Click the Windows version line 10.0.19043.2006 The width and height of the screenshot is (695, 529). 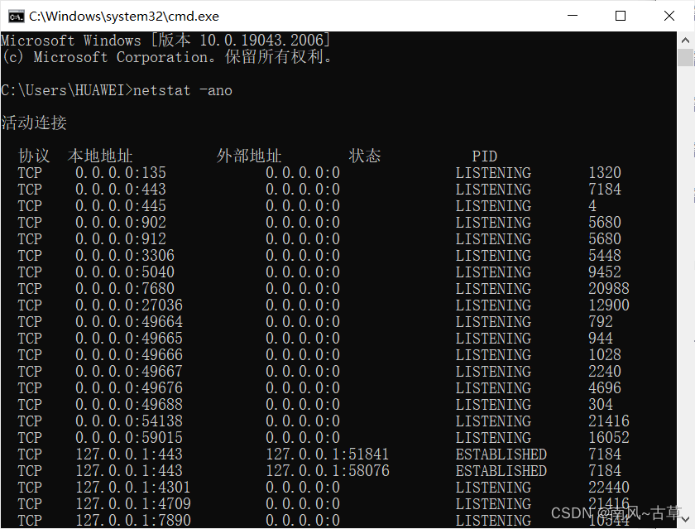[165, 41]
